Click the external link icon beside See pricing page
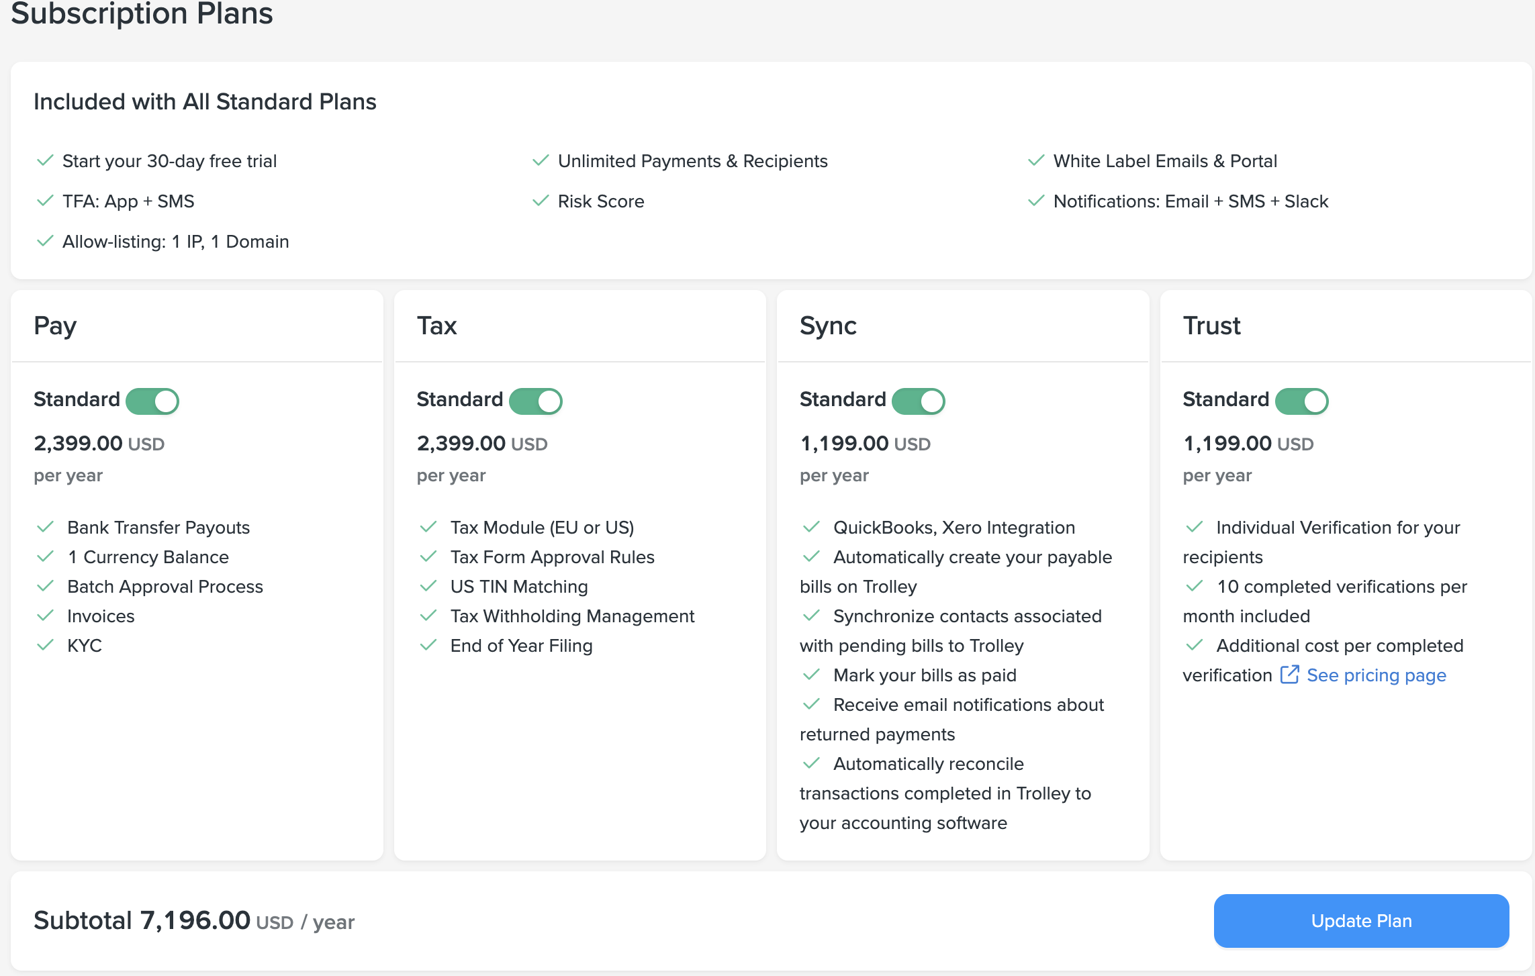Viewport: 1535px width, 976px height. (1289, 674)
